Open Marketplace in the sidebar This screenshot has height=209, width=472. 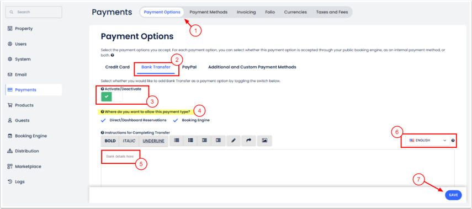pos(28,167)
